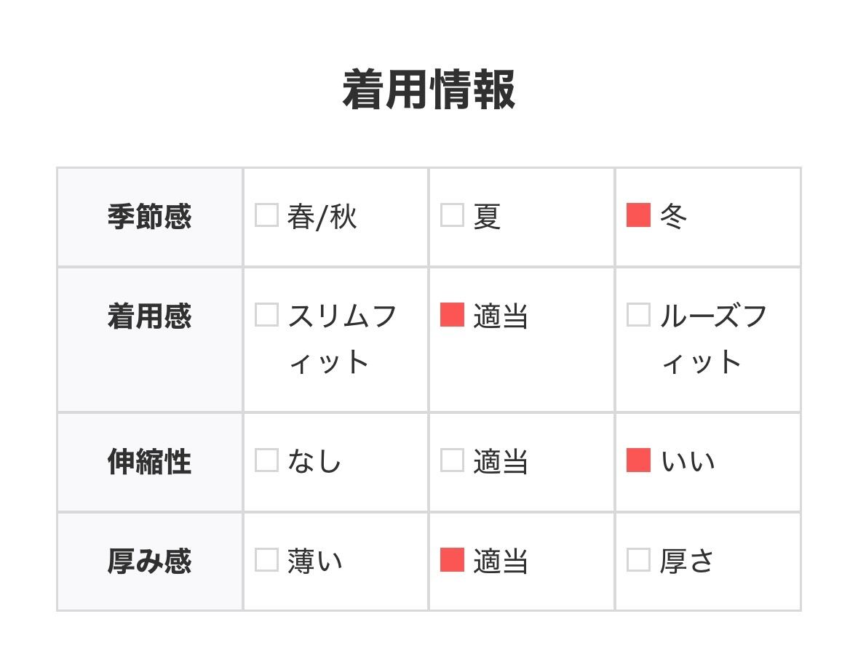
Task: Click the 着用情報 heading
Action: [429, 90]
